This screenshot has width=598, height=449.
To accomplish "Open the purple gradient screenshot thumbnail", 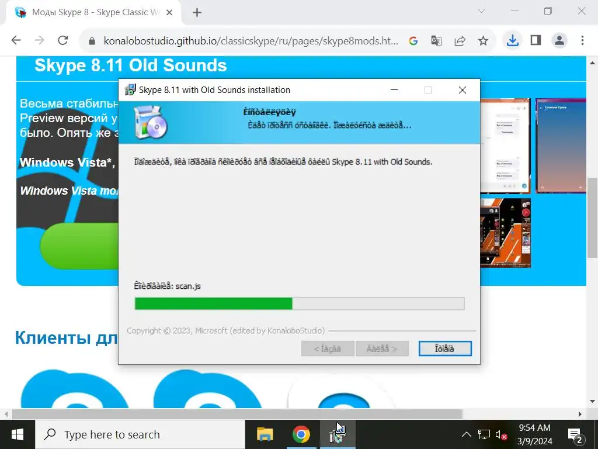I will (561, 146).
